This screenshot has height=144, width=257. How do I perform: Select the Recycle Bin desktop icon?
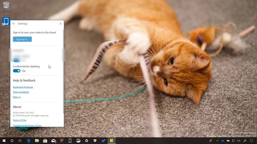6,7
